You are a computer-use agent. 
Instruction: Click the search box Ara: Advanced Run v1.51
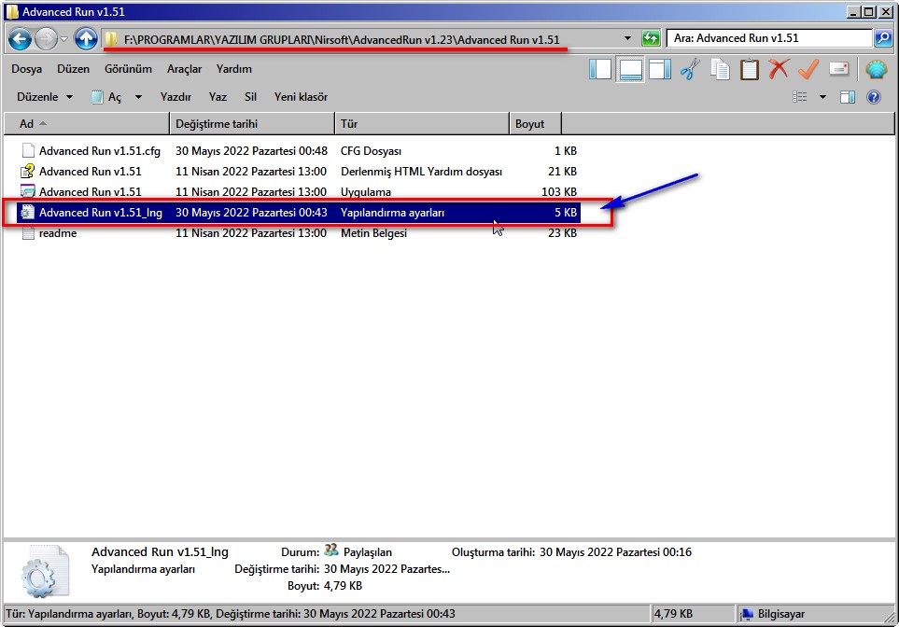pos(769,38)
